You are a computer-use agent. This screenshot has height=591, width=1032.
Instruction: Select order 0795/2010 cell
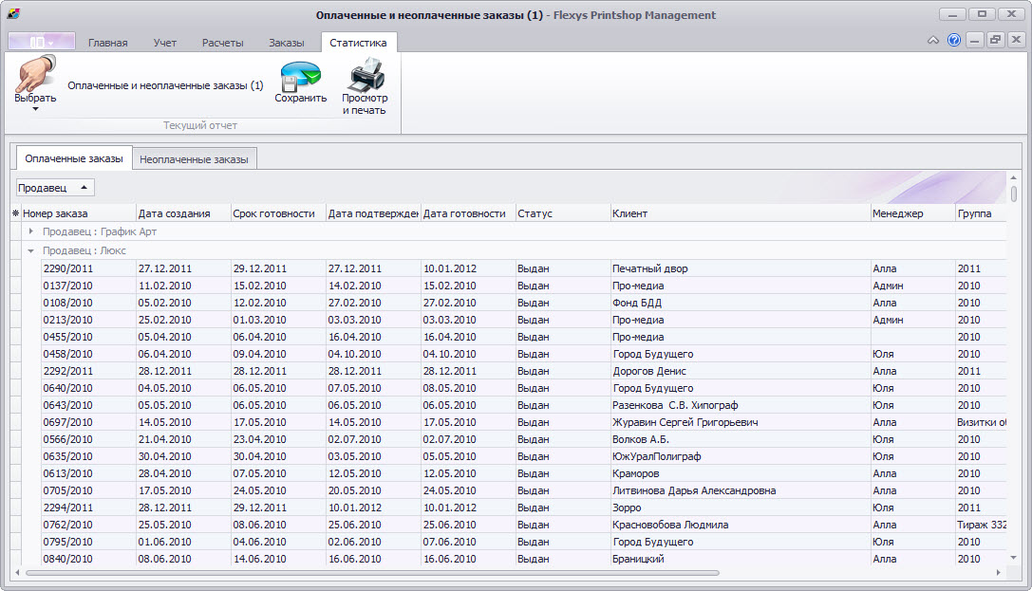[88, 542]
